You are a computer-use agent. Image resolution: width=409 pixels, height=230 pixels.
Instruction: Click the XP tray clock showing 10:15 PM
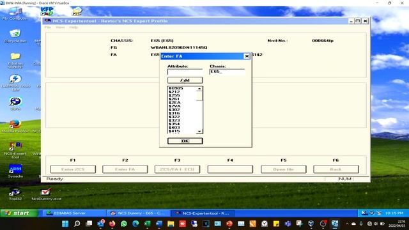[x=394, y=213]
